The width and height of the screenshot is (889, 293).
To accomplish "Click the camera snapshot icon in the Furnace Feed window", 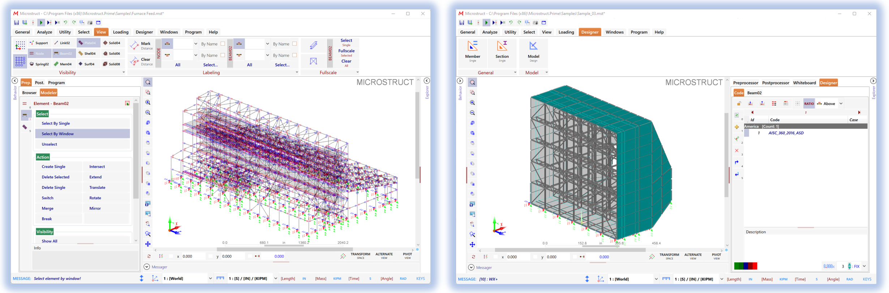I will 90,22.
